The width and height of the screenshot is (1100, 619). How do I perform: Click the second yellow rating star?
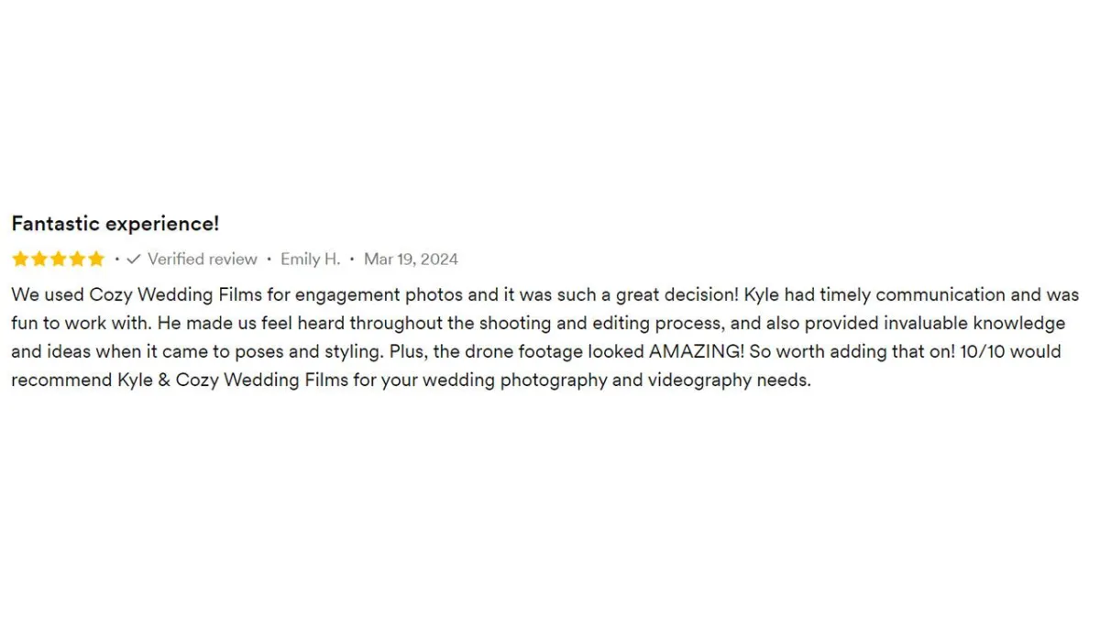[x=39, y=260]
